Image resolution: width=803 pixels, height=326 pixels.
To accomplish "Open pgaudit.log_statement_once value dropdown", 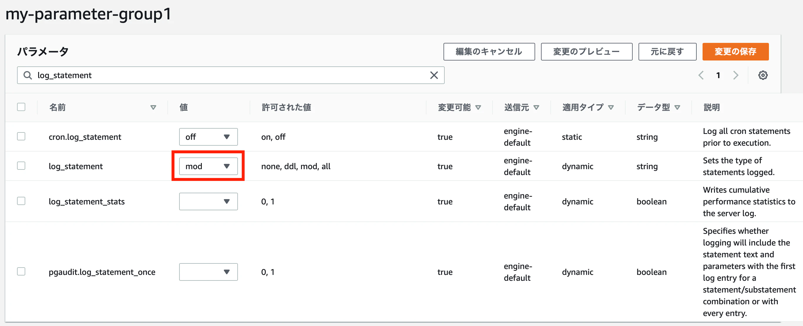I will 208,272.
